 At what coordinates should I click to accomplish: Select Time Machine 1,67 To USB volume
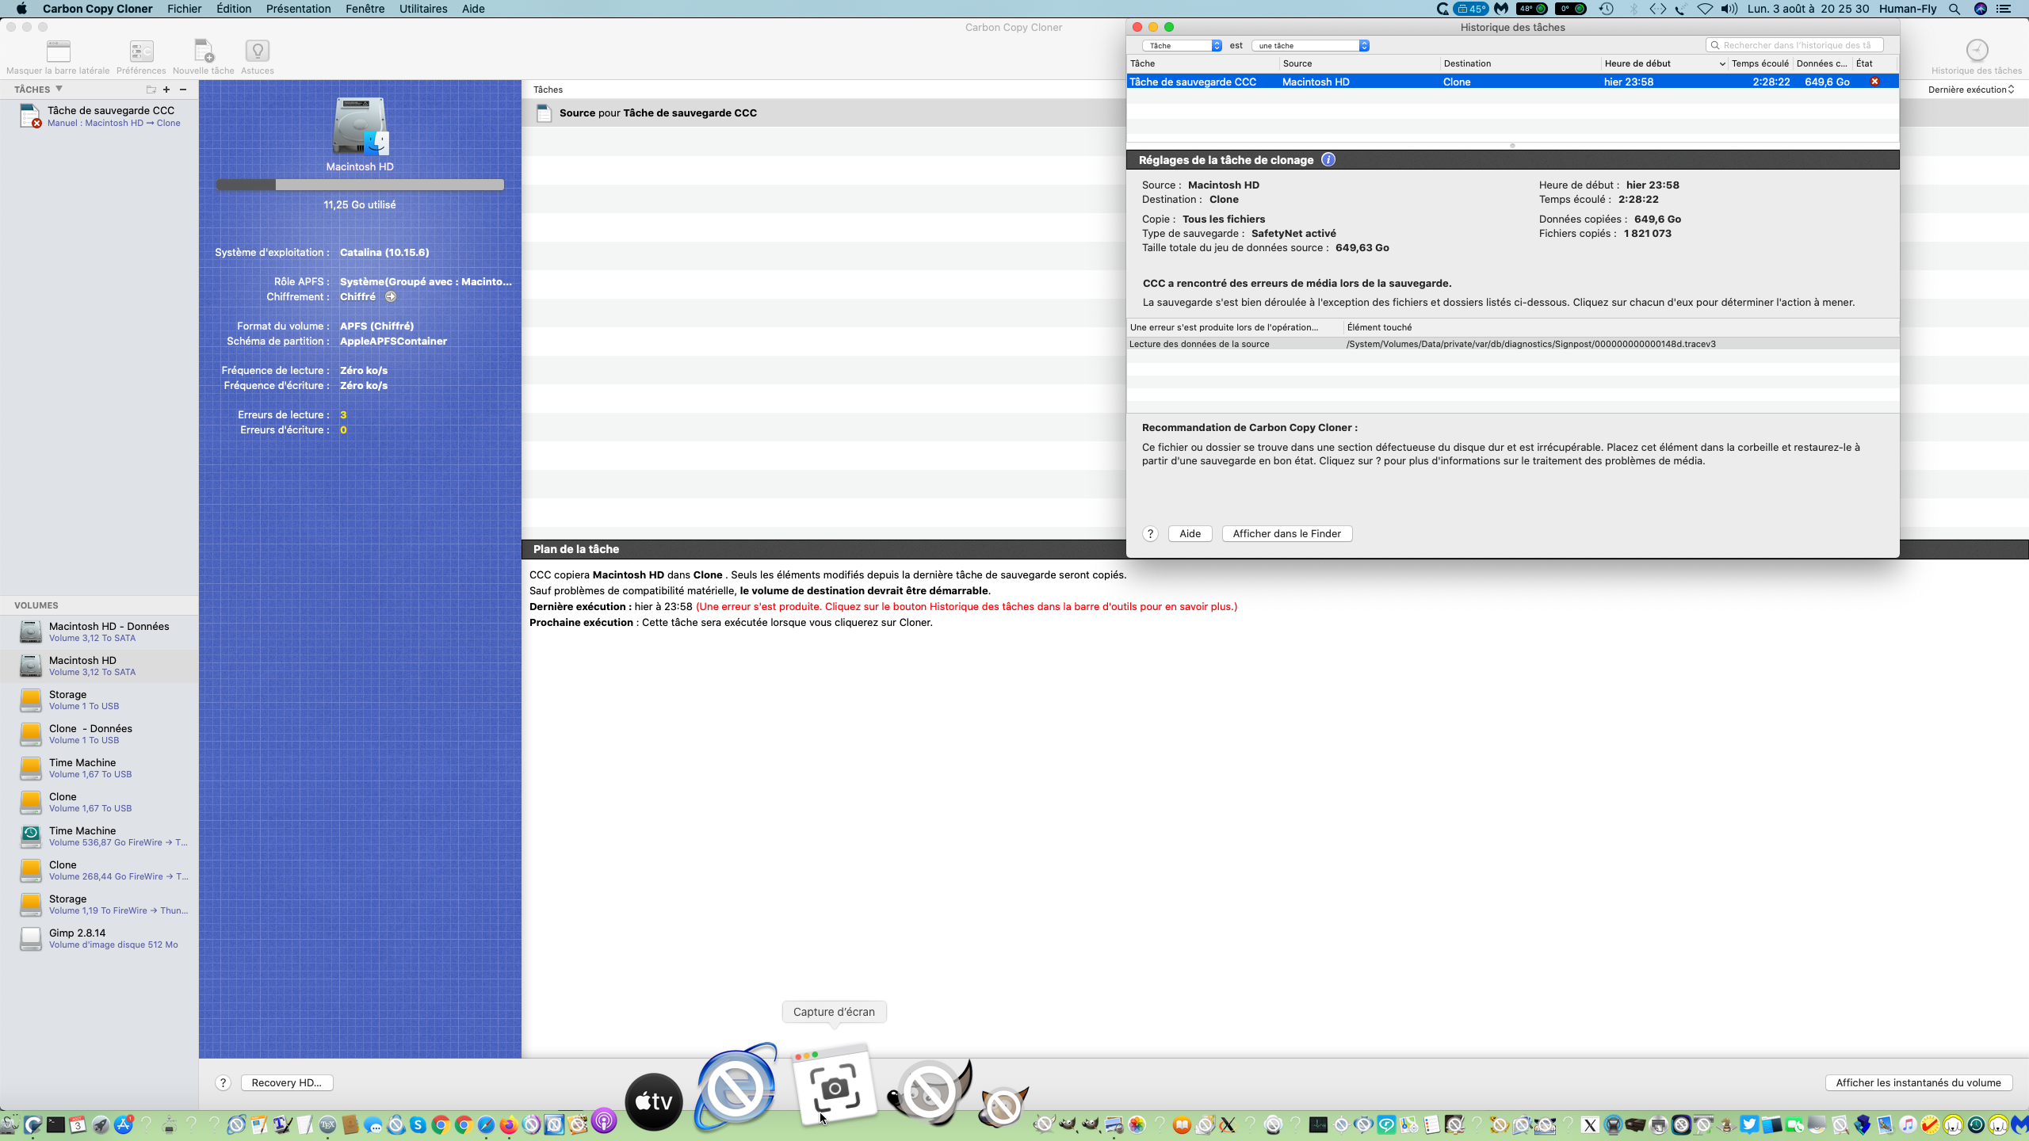(99, 769)
